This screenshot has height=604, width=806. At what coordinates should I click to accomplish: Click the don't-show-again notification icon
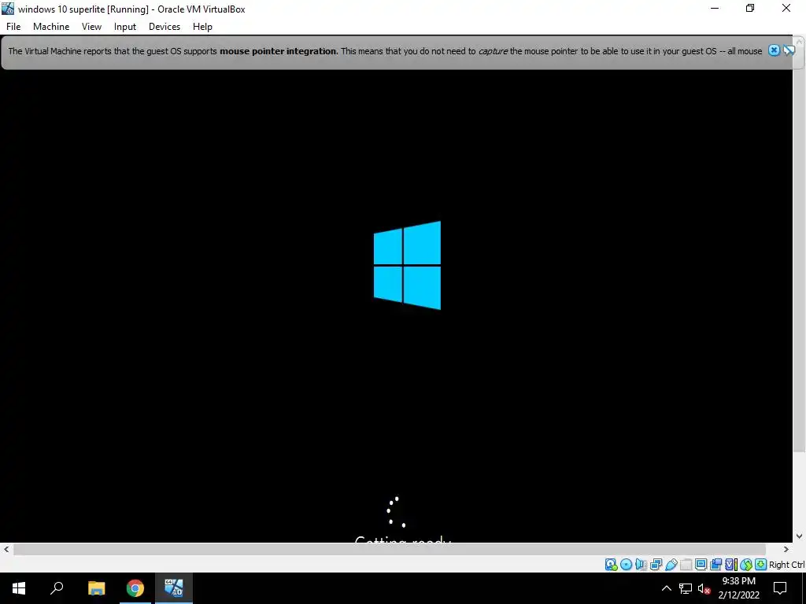[789, 50]
